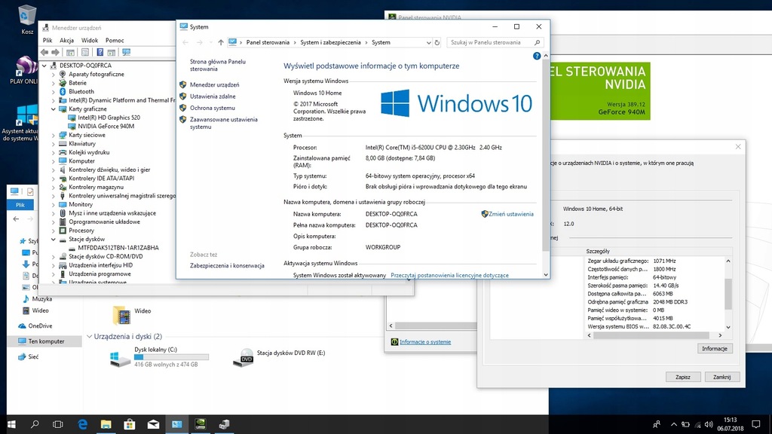The height and width of the screenshot is (434, 772).
Task: Select MTFDDAK512TBN-1AR1ZABHA disk drive
Action: coord(118,248)
